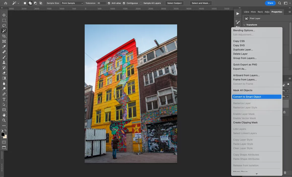Click the Share button
The image size is (292, 177).
click(x=270, y=3)
